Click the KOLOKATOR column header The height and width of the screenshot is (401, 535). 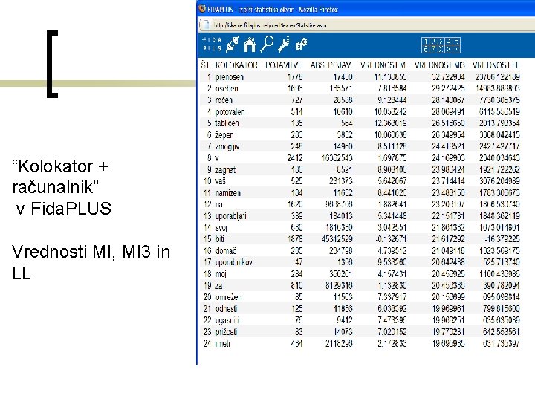click(236, 65)
